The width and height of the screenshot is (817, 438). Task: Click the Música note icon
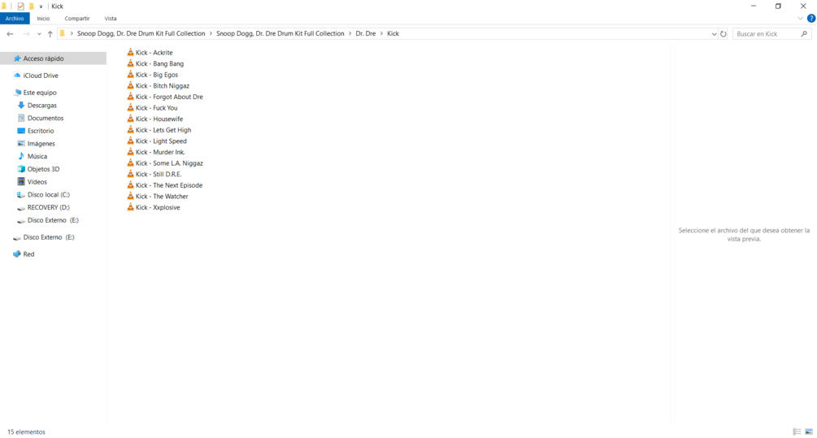21,156
